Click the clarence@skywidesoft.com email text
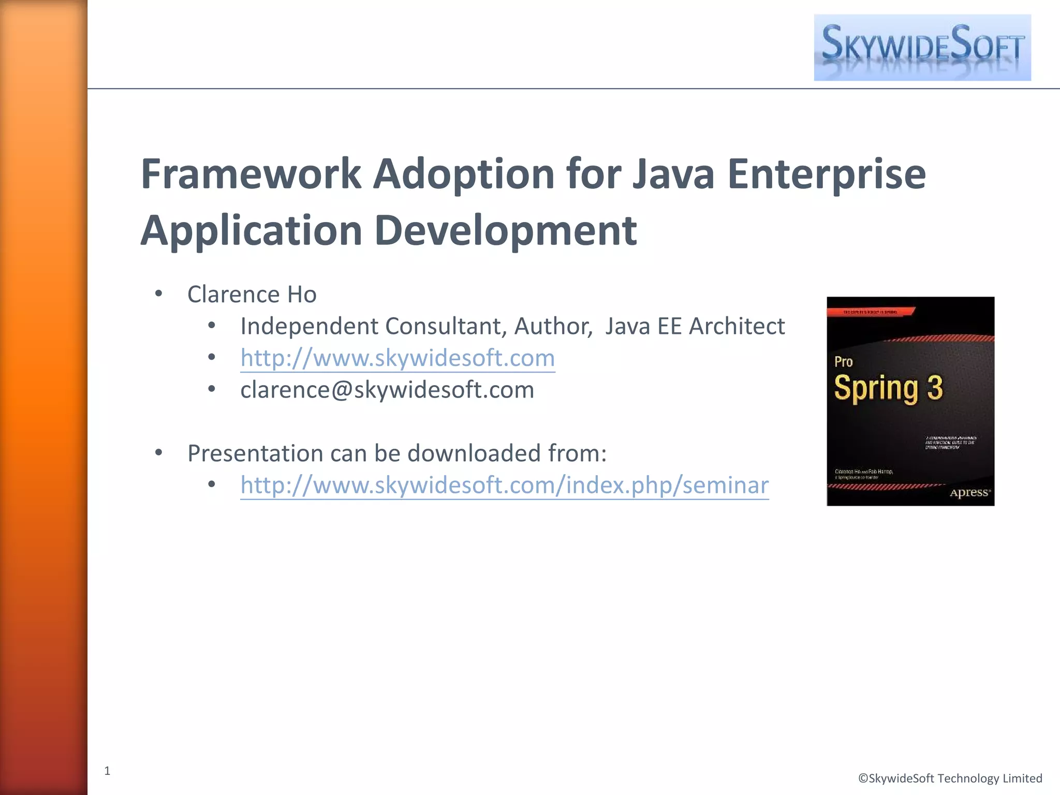 coord(387,390)
